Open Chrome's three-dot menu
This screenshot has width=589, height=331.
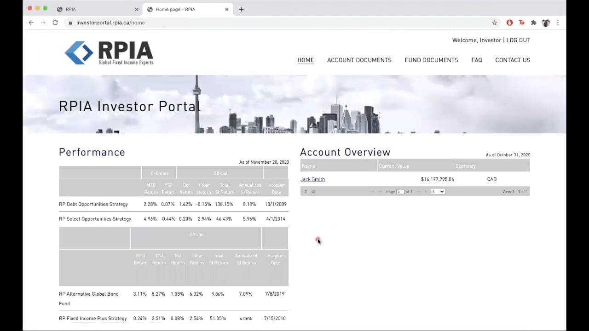(x=558, y=23)
